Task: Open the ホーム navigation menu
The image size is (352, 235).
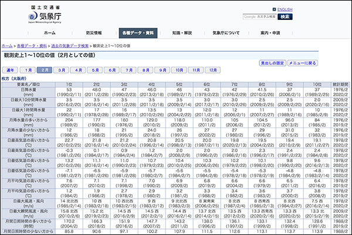Action: click(50, 33)
